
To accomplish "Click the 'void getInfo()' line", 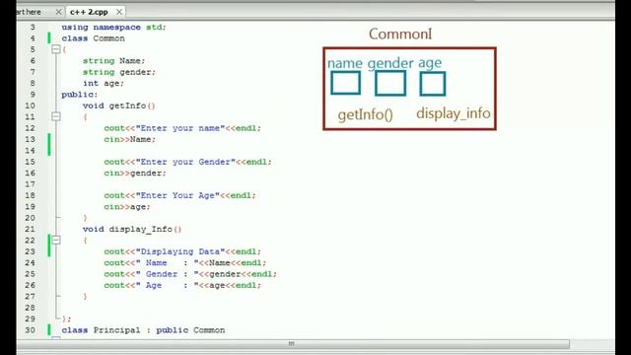I will [118, 106].
